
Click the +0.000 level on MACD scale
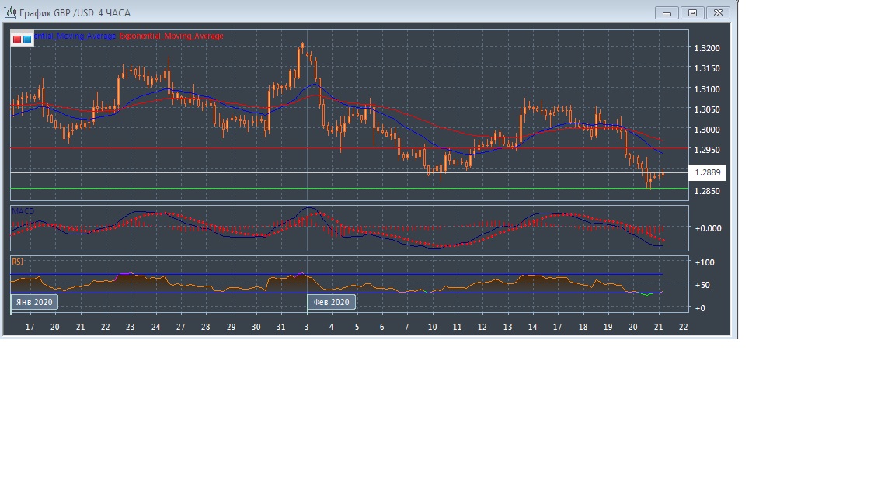(708, 228)
